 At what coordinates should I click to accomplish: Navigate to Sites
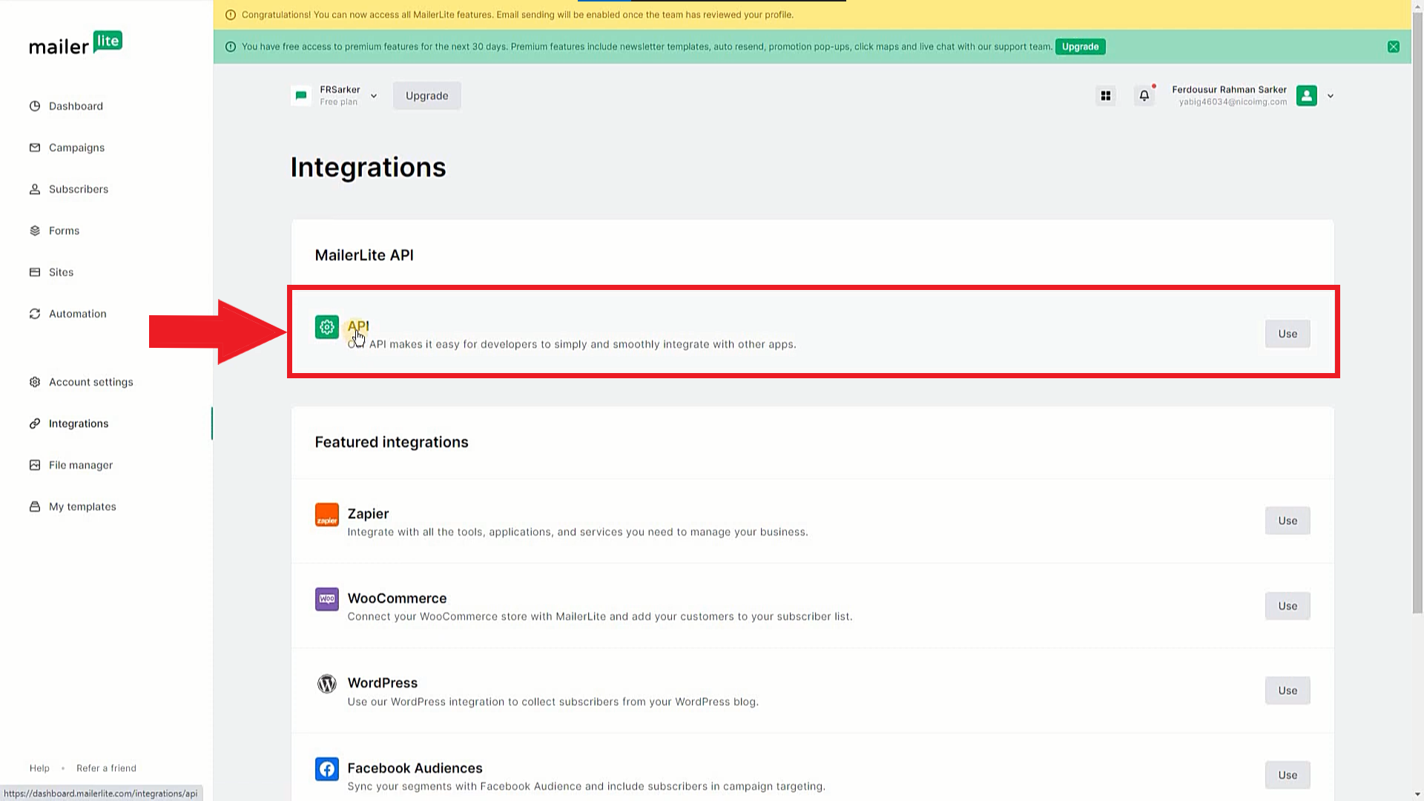coord(61,272)
